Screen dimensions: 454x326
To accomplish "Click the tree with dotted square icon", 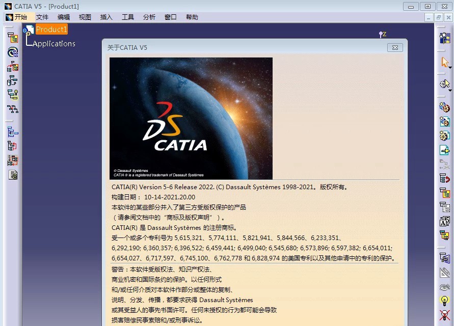I will 445,207.
